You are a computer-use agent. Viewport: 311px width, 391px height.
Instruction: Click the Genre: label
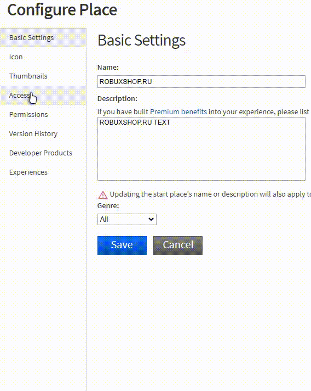pyautogui.click(x=108, y=206)
